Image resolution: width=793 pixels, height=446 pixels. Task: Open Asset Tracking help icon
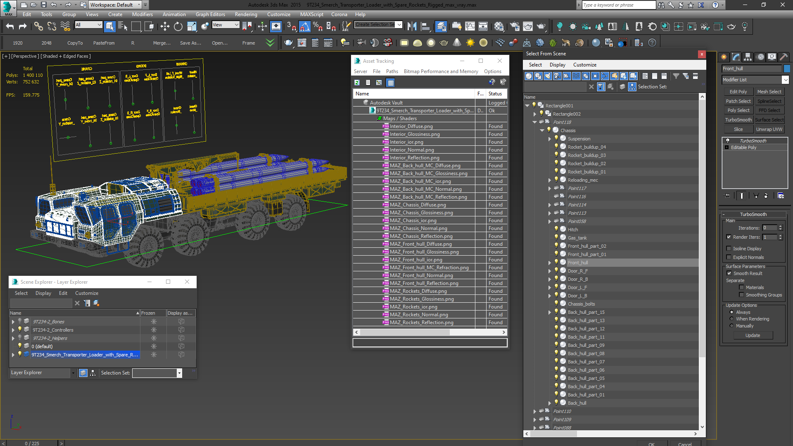coord(491,82)
